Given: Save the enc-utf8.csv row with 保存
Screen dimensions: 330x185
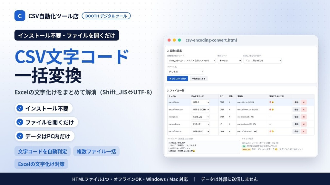Looking at the screenshot, I should pyautogui.click(x=296, y=102).
